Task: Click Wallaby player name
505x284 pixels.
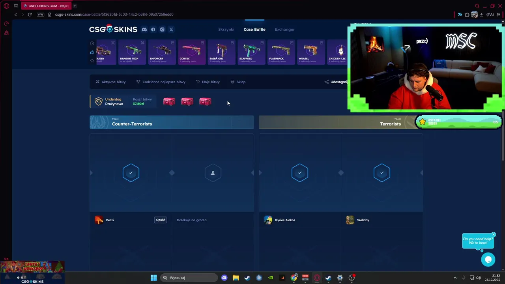Action: tap(363, 220)
